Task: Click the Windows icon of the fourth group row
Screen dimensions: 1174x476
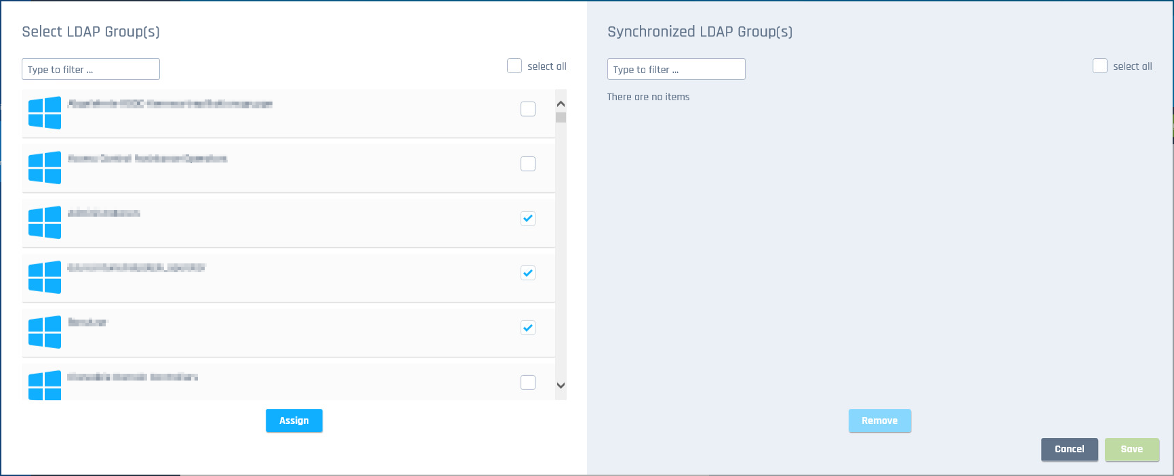Action: coord(45,278)
